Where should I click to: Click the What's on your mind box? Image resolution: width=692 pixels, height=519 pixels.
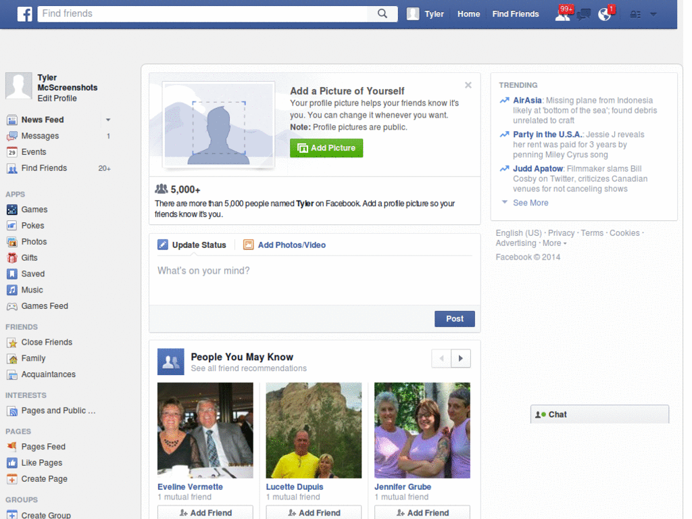pyautogui.click(x=314, y=280)
